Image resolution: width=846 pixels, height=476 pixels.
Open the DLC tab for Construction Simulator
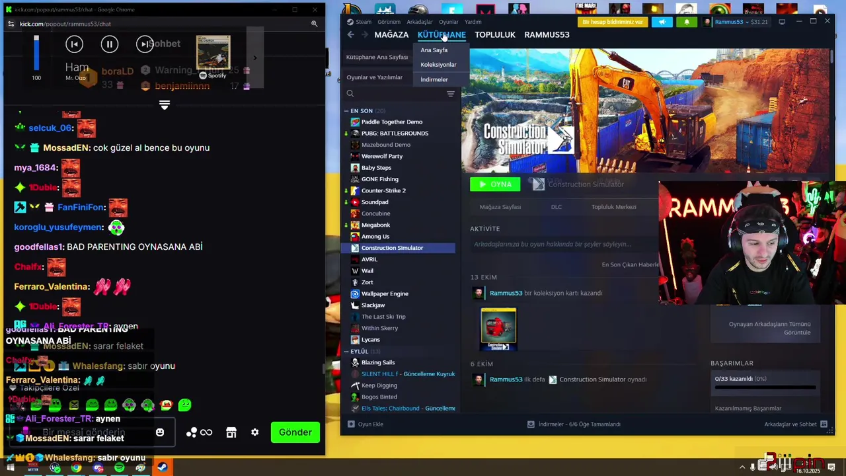(557, 207)
